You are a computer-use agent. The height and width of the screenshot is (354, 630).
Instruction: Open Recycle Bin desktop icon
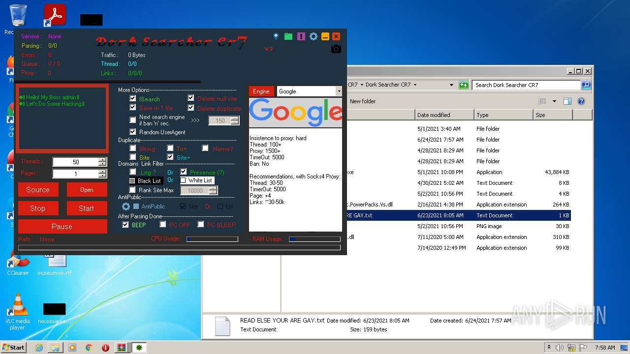[x=18, y=16]
